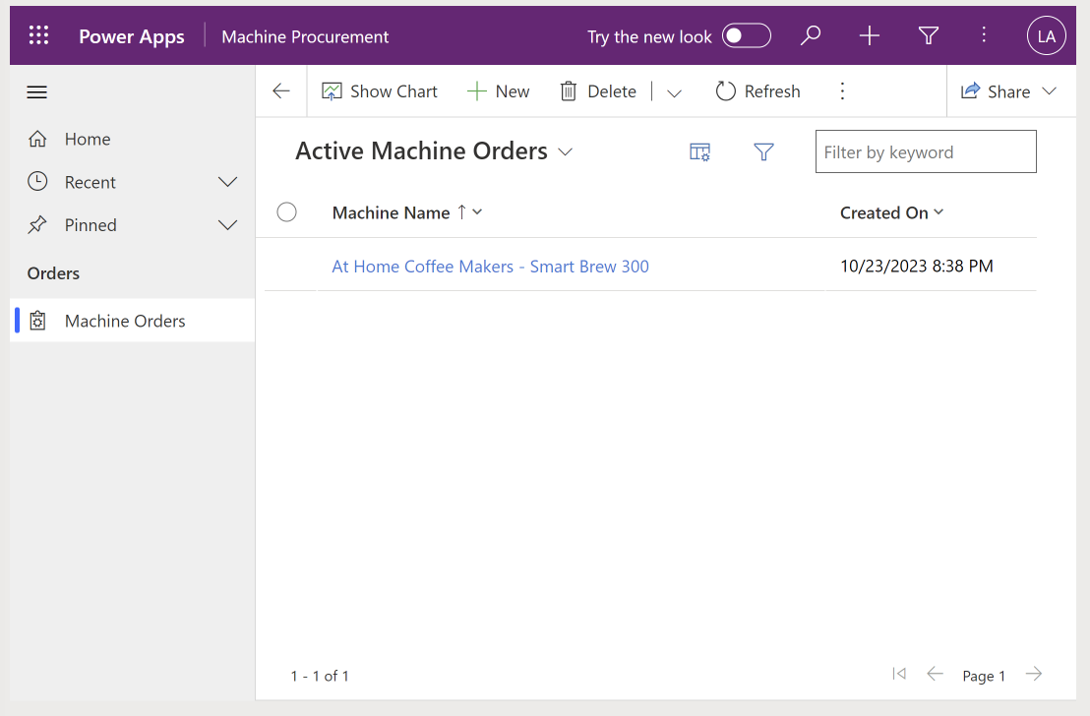This screenshot has width=1090, height=716.
Task: Go to previous page arrow
Action: tap(935, 674)
